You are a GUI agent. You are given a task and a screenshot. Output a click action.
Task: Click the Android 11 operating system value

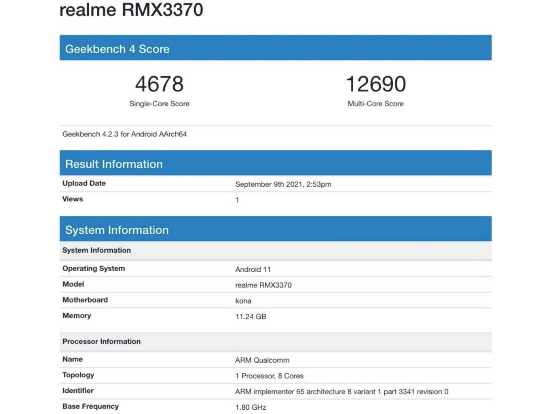(253, 269)
